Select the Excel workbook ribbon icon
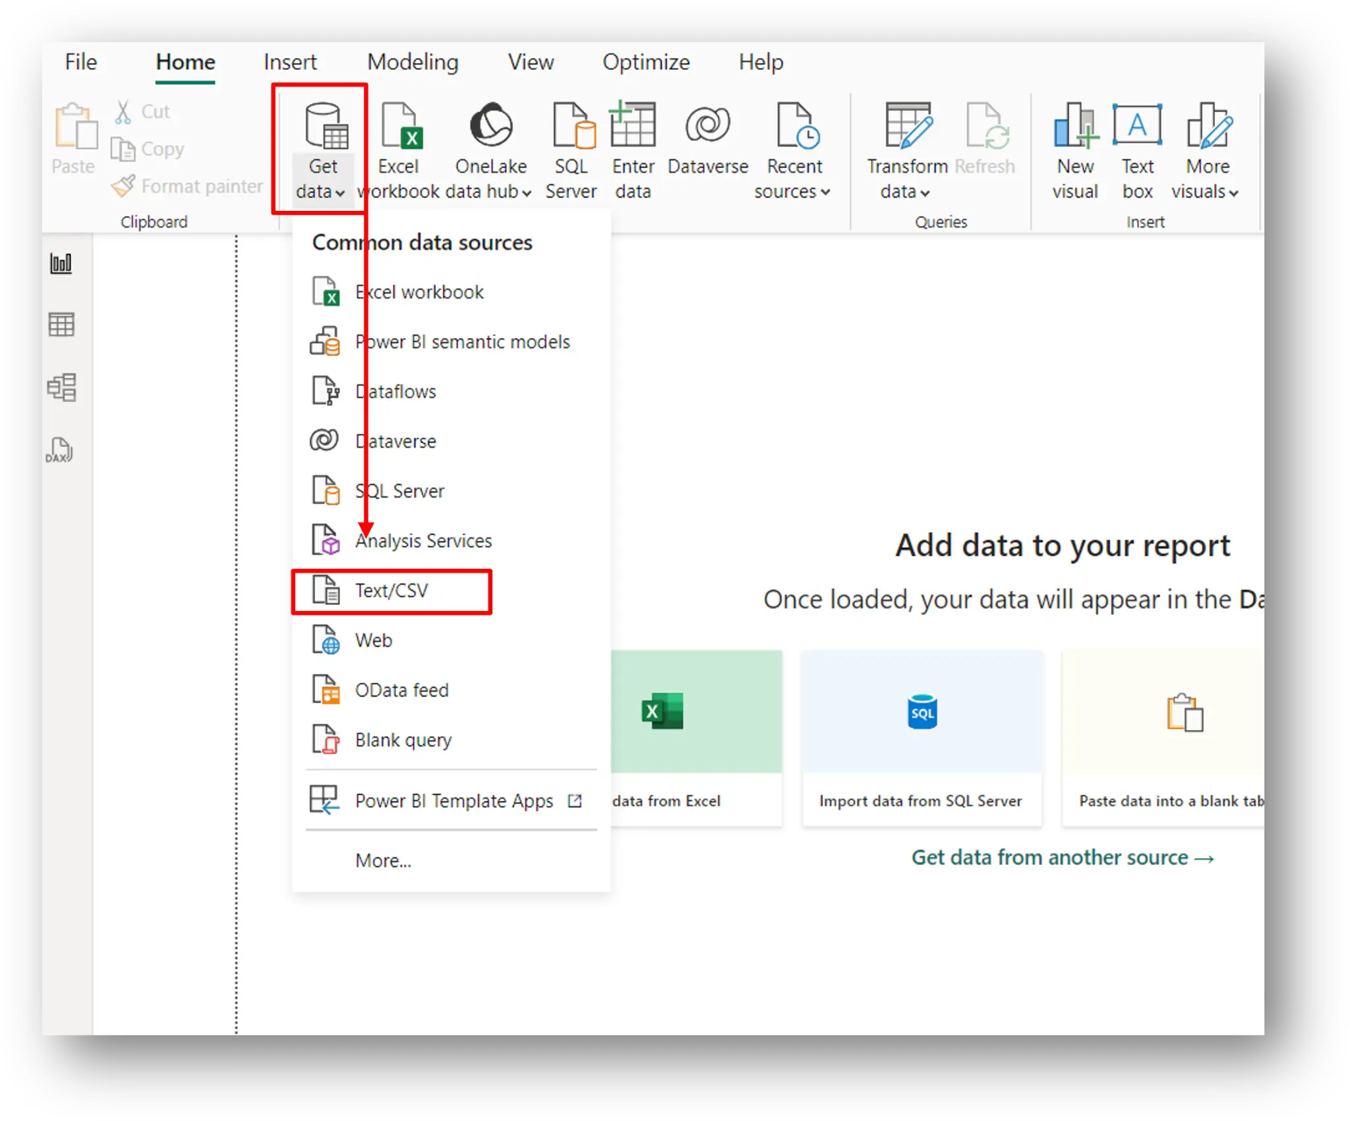 [x=398, y=148]
